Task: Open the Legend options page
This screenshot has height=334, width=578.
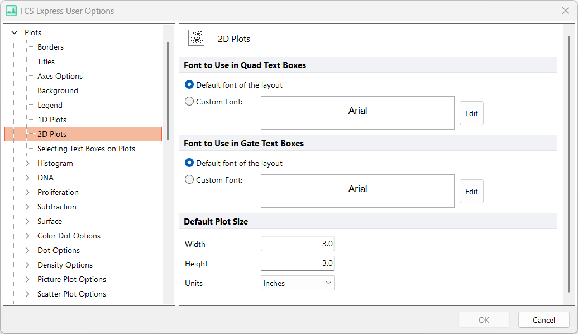Action: (x=50, y=105)
